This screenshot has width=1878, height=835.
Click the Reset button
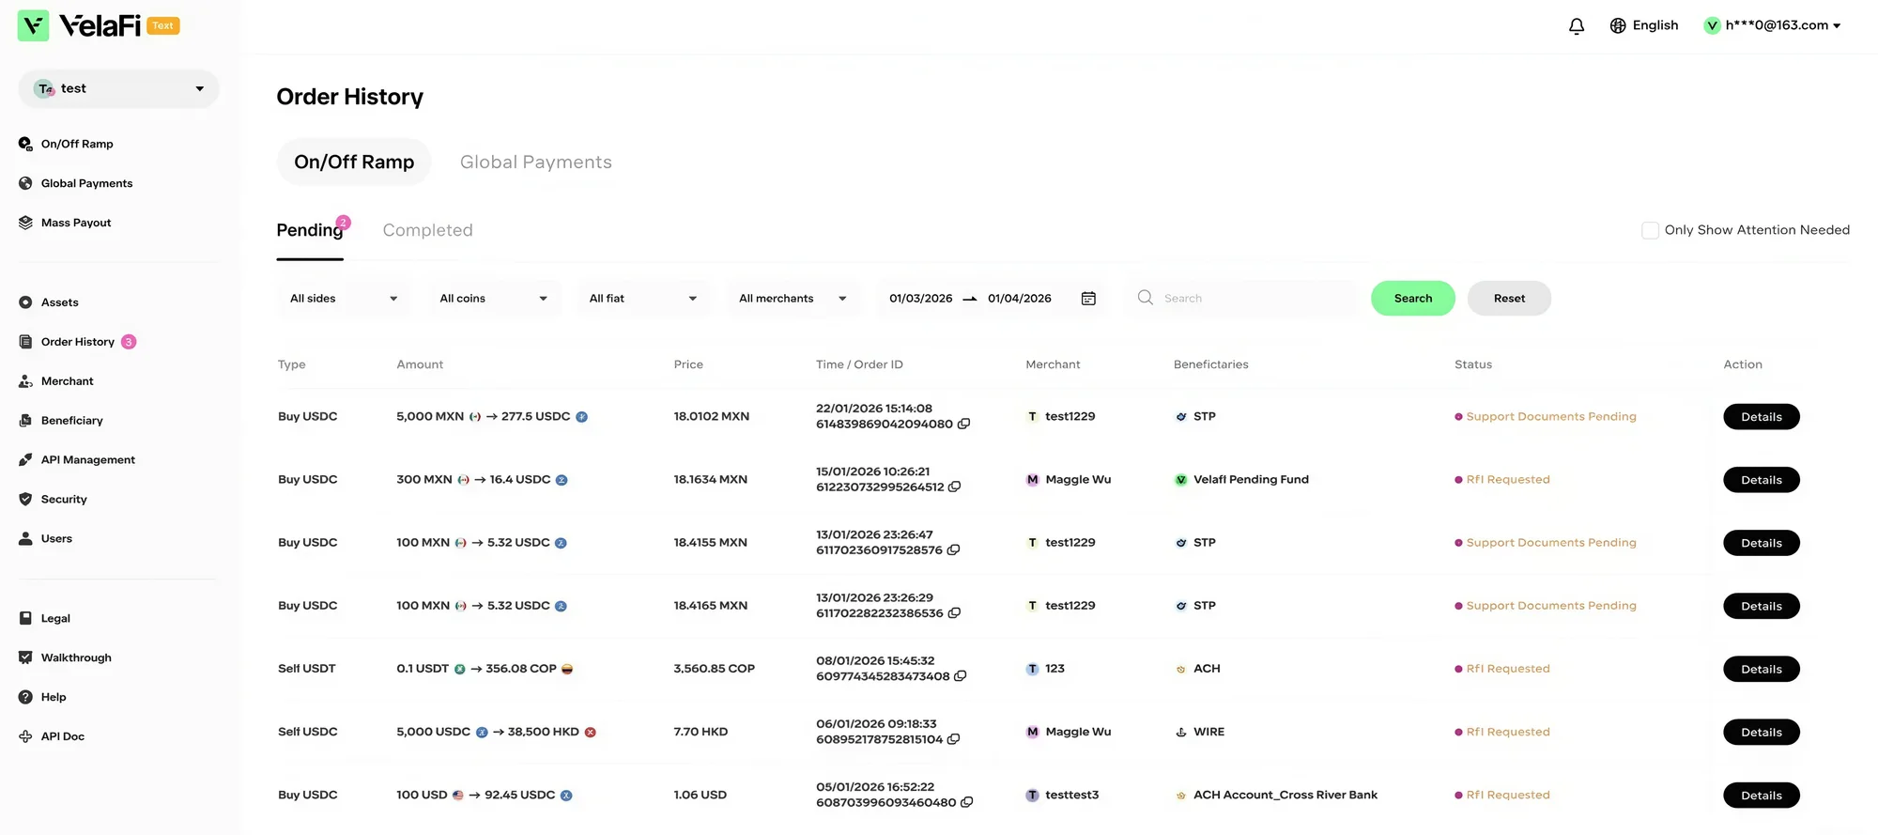point(1509,299)
